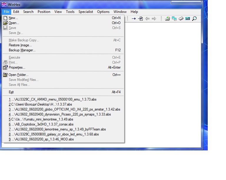This screenshot has width=226, height=180.
Task: Choose Open... from File menu
Action: (x=63, y=23)
